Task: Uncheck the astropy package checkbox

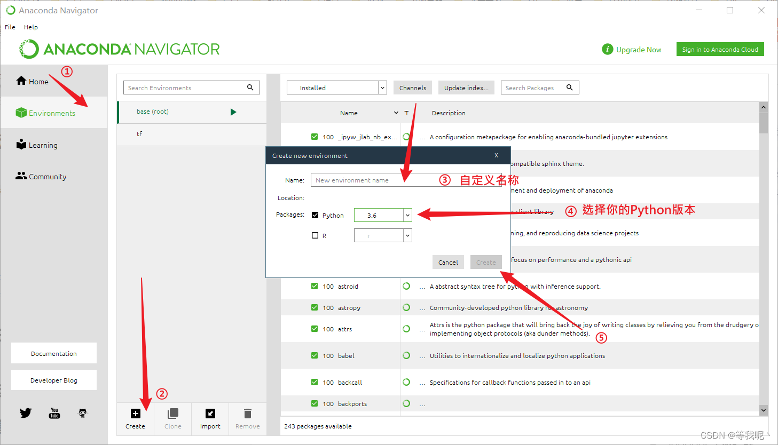Action: point(315,307)
